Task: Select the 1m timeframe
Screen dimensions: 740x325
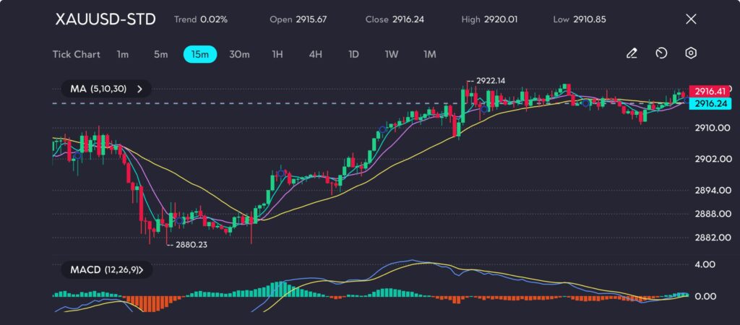Action: coord(123,54)
